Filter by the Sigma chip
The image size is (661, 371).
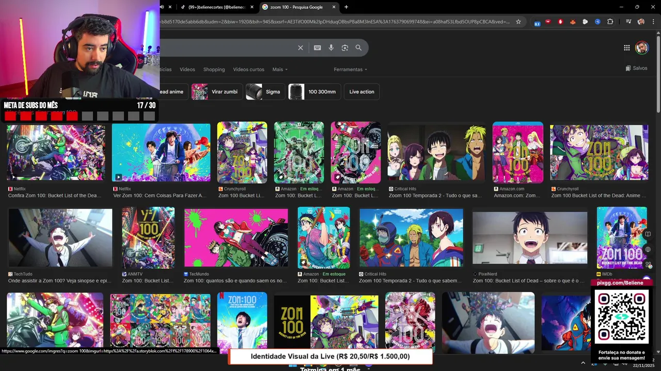click(x=265, y=92)
